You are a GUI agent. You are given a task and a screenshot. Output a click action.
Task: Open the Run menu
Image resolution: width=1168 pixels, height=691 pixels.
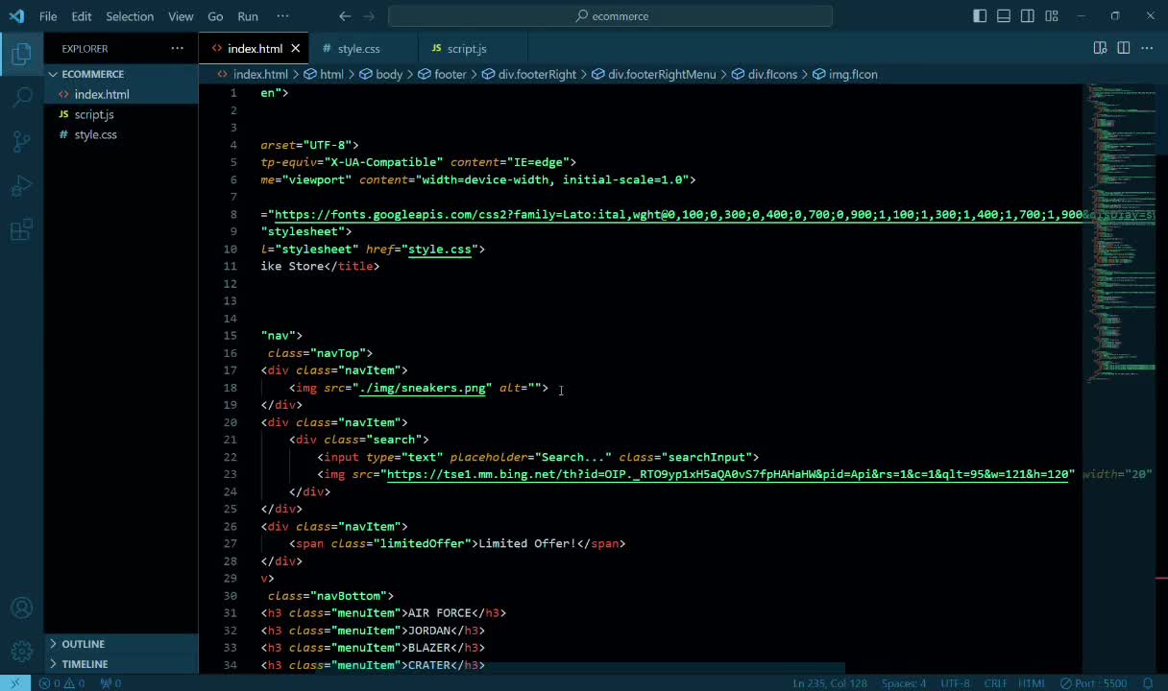point(248,16)
